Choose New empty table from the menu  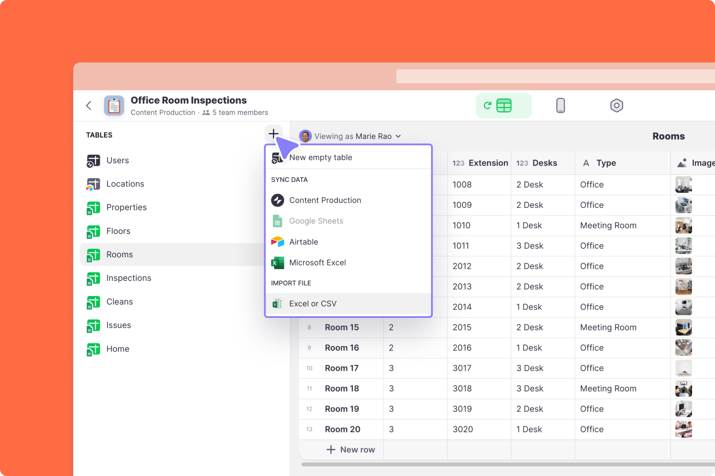pos(320,157)
